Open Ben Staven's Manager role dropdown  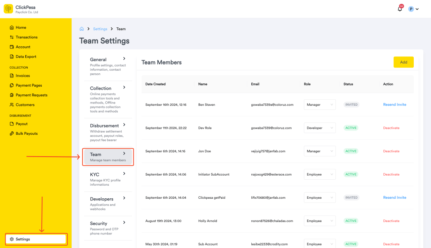320,105
